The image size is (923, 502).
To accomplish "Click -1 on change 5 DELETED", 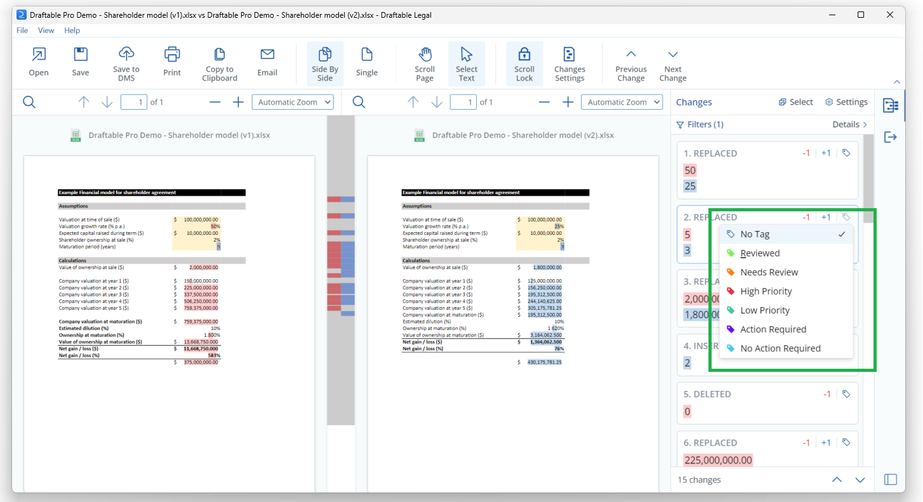I will coord(827,394).
